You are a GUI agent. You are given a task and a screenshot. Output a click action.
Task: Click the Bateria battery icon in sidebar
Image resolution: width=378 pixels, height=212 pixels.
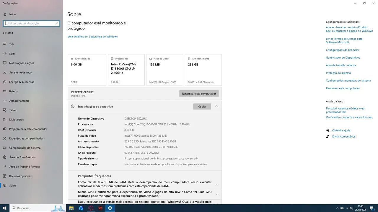coord(4,91)
